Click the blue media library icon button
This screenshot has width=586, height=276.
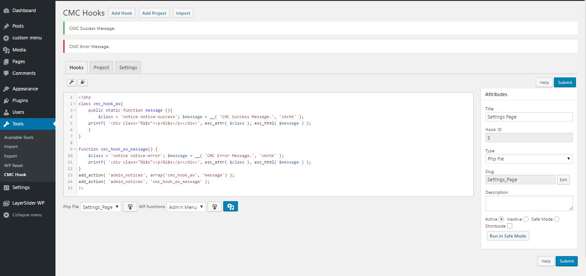coord(231,207)
